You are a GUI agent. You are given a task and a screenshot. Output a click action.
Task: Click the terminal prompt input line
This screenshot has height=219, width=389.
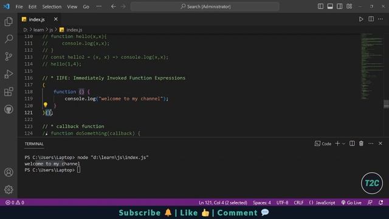(52, 170)
